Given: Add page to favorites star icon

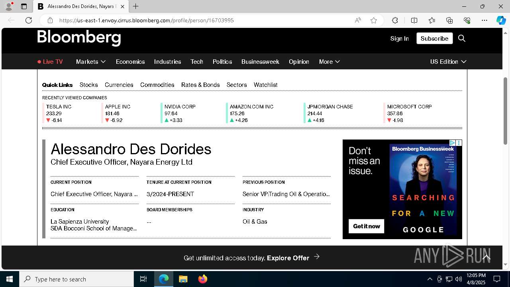Looking at the screenshot, I should click(374, 20).
